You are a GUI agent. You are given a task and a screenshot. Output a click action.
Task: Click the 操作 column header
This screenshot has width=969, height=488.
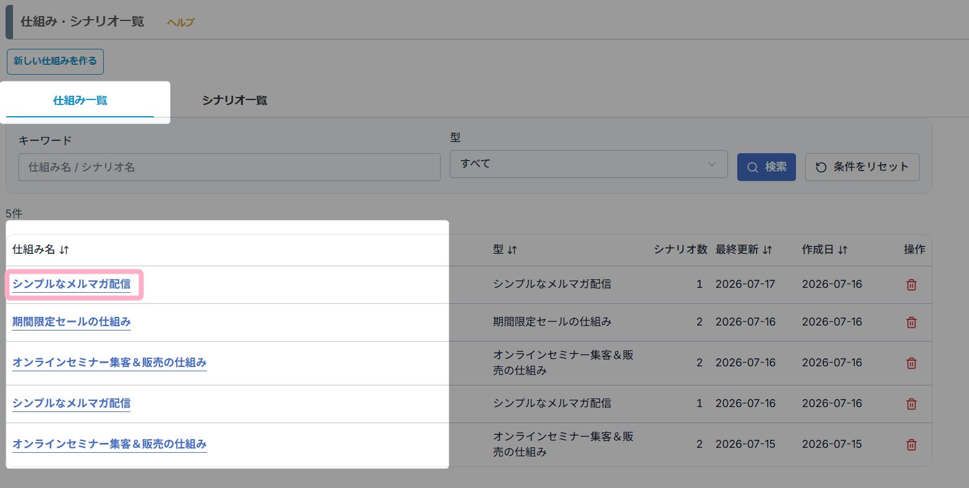[x=915, y=250]
